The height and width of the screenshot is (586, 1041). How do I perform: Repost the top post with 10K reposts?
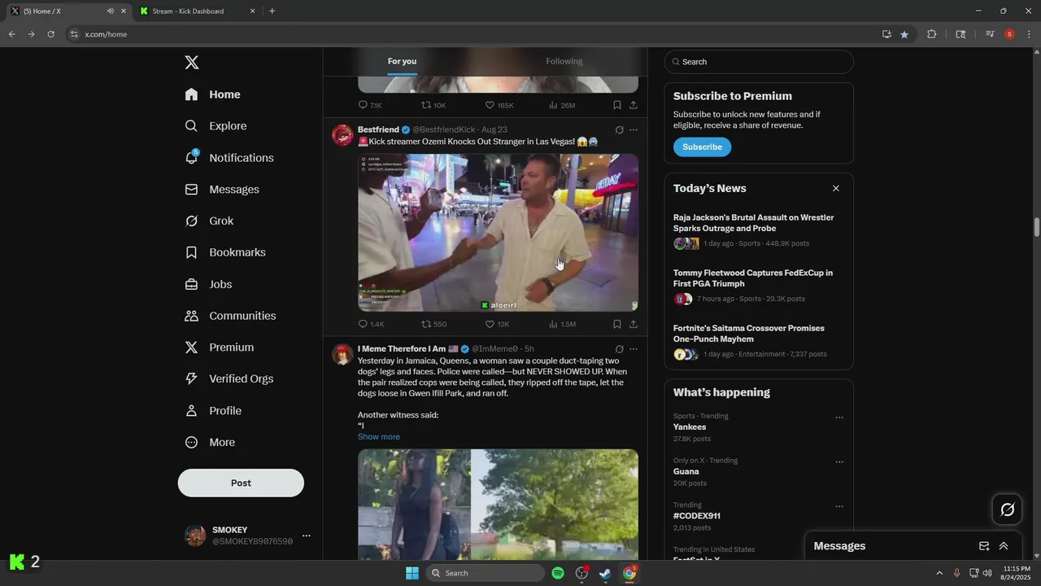pyautogui.click(x=433, y=105)
